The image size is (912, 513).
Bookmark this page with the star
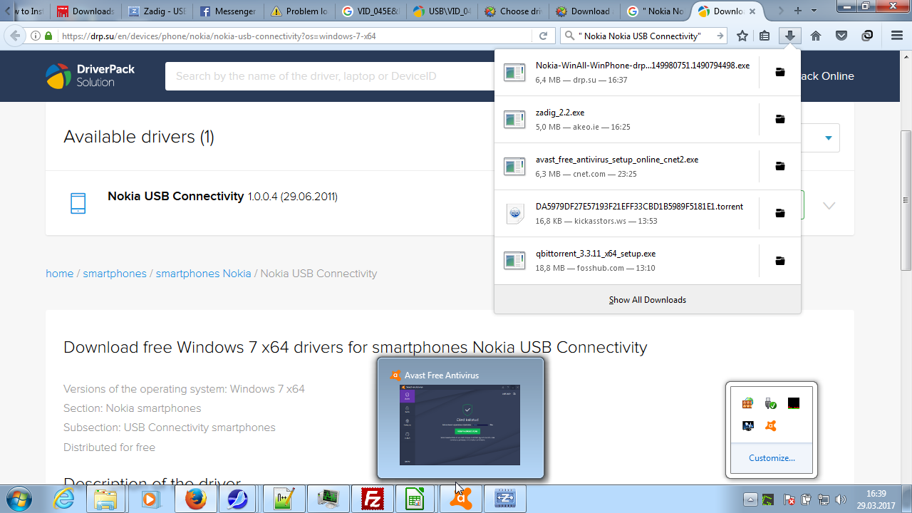tap(742, 36)
